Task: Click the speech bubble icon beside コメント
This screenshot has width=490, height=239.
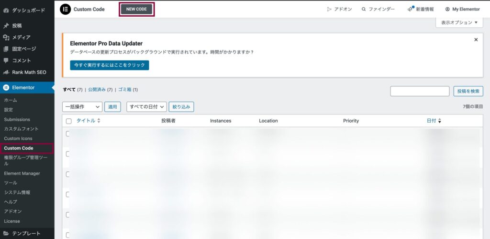Action: click(6, 61)
